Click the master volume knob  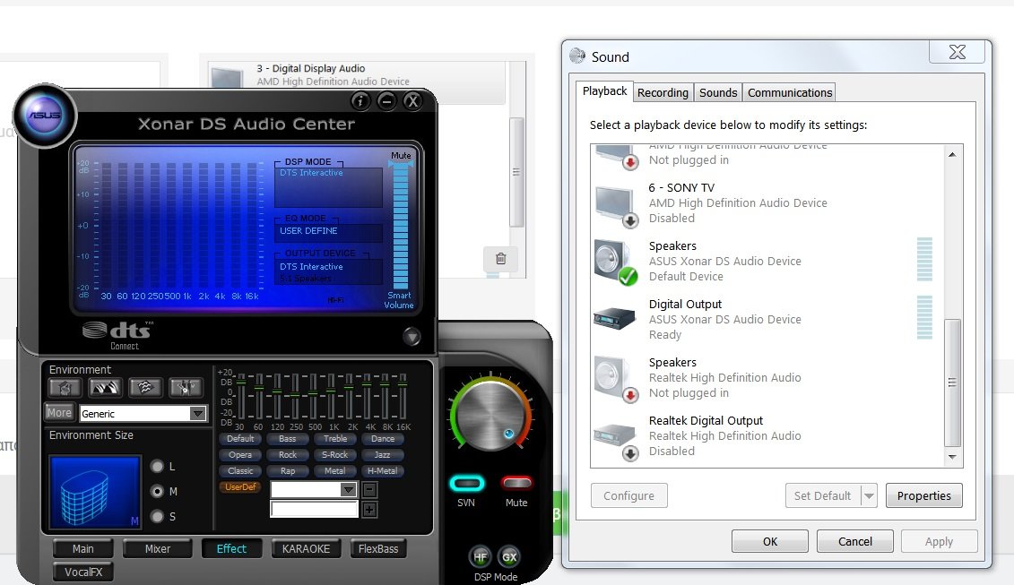[490, 414]
